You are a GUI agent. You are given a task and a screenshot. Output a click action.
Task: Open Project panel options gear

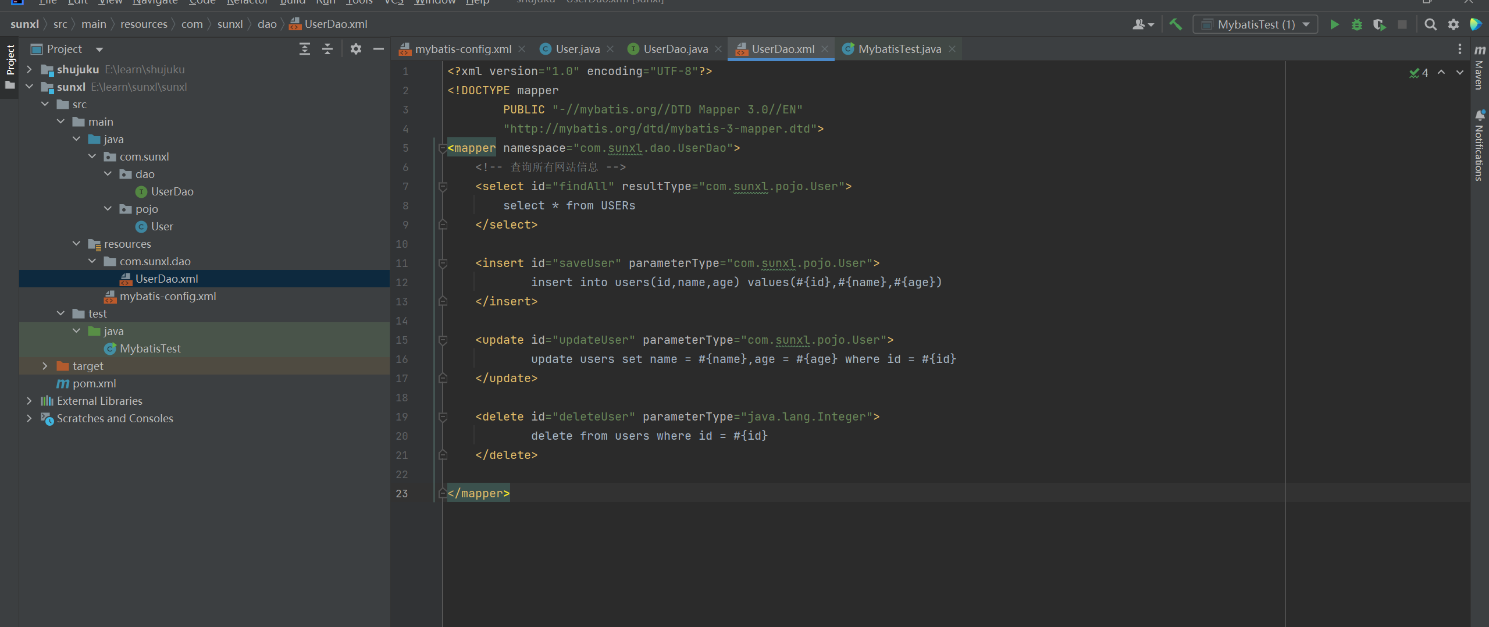(x=356, y=49)
